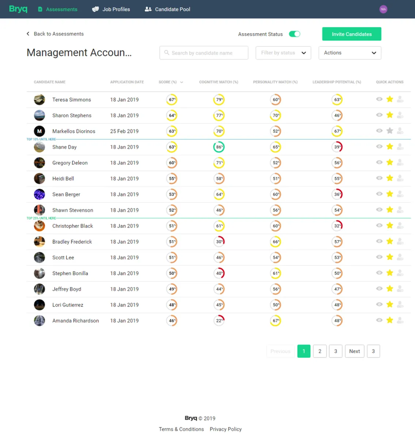415x438 pixels.
Task: Go to pagination page 2
Action: click(x=320, y=351)
